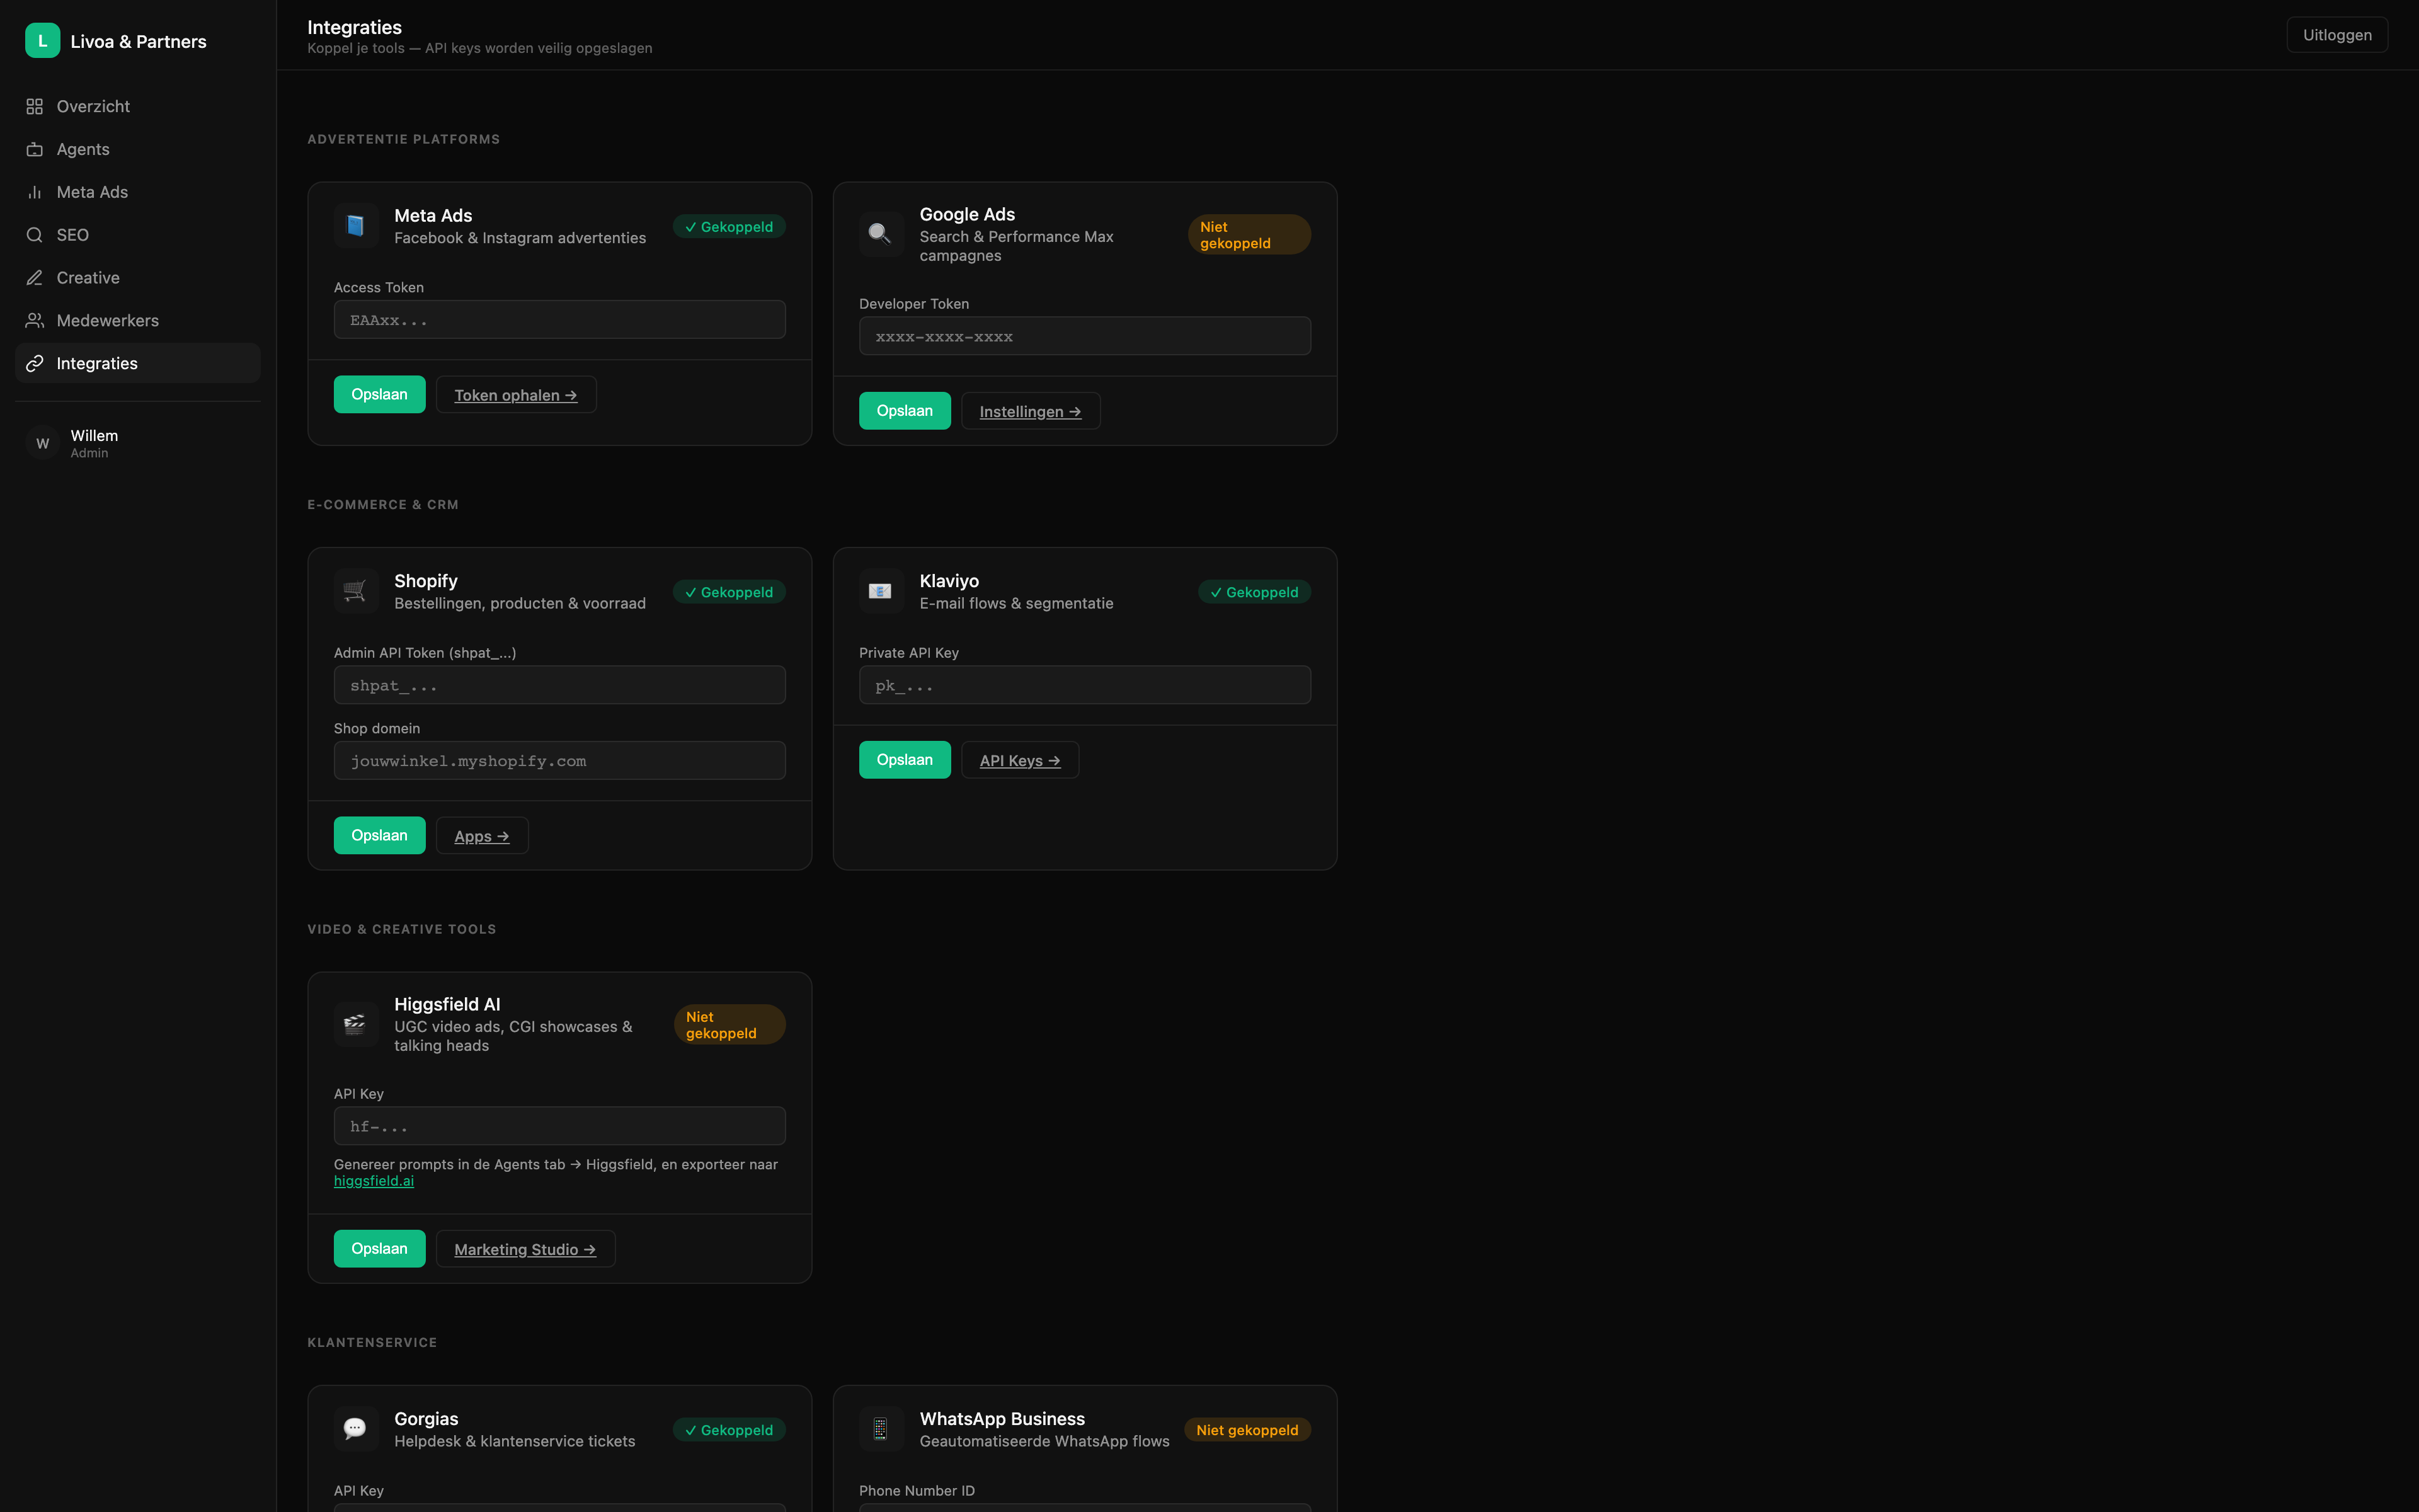Click the Meta Ads Gekoppeld status badge

pyautogui.click(x=729, y=227)
